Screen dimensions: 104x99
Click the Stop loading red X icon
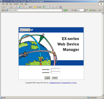coord(16,7)
